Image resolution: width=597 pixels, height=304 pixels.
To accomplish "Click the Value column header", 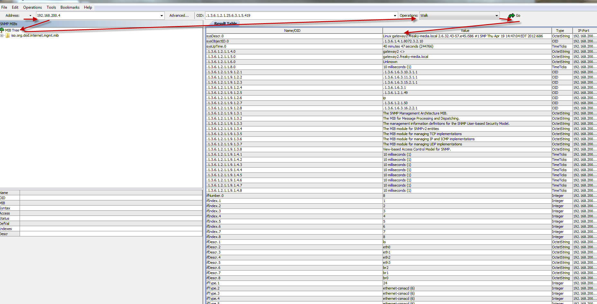I will [x=465, y=31].
